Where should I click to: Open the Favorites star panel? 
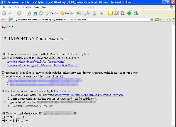[x=67, y=13]
